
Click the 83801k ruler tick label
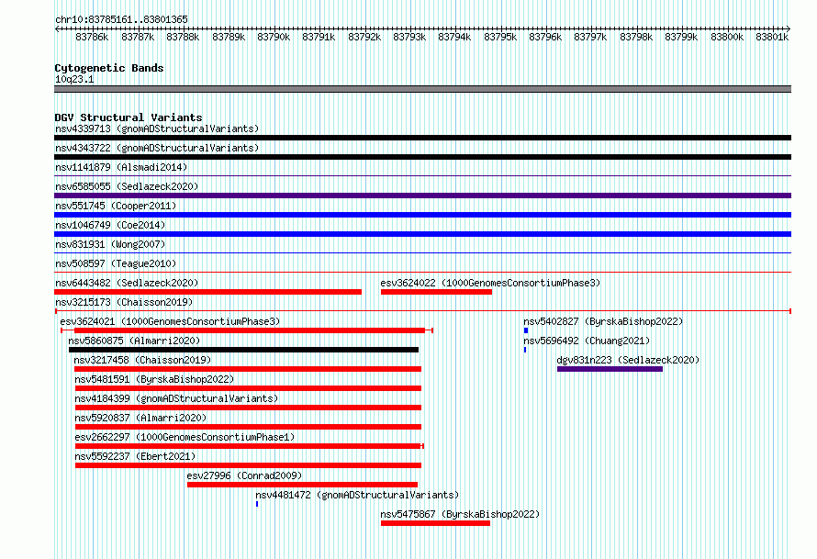(x=772, y=37)
